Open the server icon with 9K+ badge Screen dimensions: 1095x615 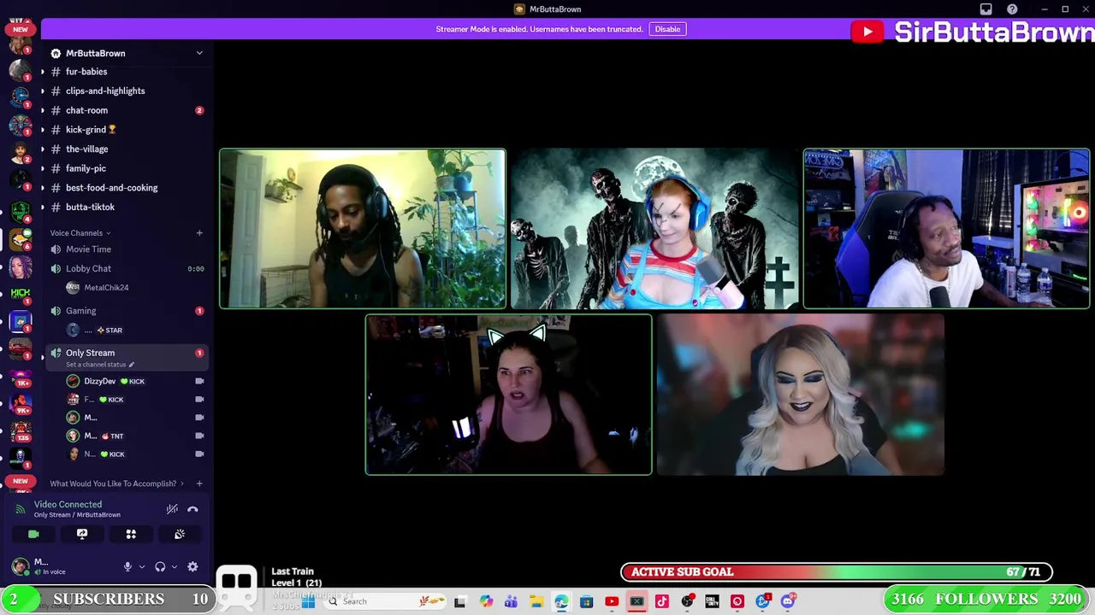coord(21,403)
